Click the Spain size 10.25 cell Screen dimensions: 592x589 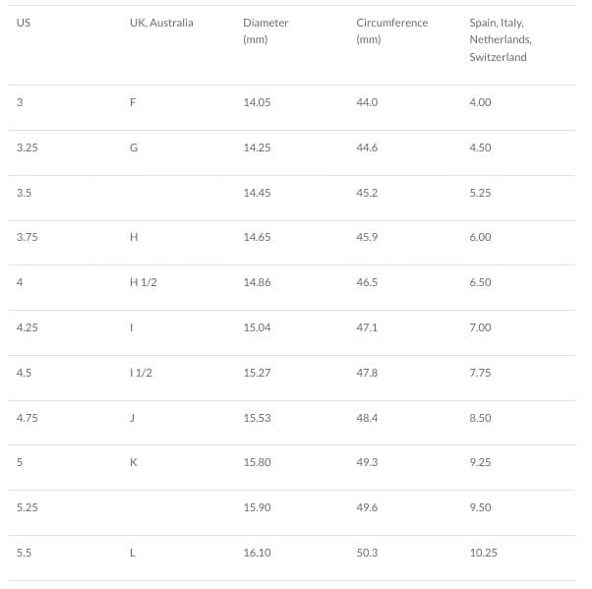483,553
